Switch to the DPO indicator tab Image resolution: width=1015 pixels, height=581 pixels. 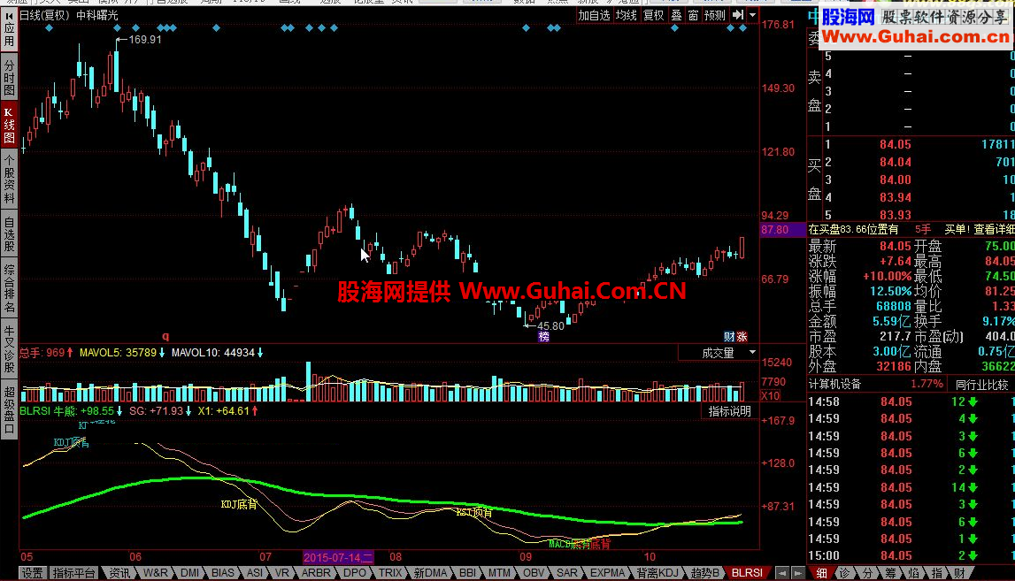coord(355,573)
